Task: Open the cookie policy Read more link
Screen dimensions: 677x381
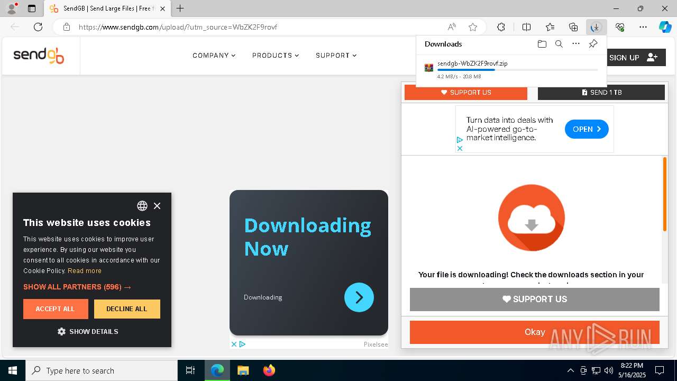Action: (85, 270)
